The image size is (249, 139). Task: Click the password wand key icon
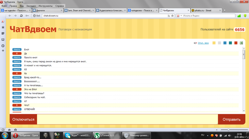click(x=27, y=16)
